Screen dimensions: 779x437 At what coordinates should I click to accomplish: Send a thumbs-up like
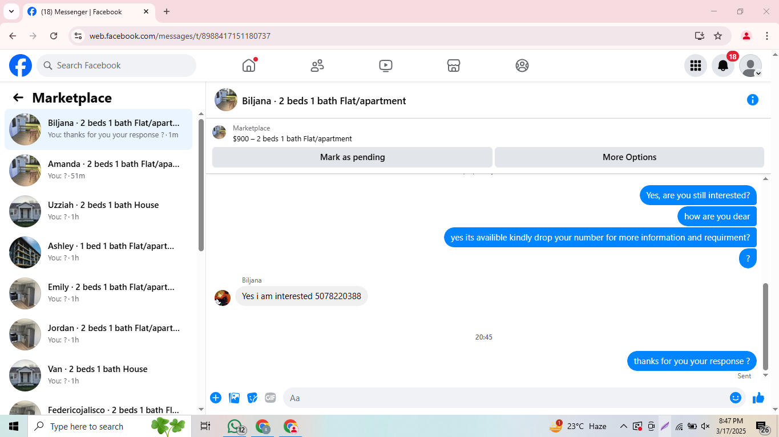[x=758, y=398]
